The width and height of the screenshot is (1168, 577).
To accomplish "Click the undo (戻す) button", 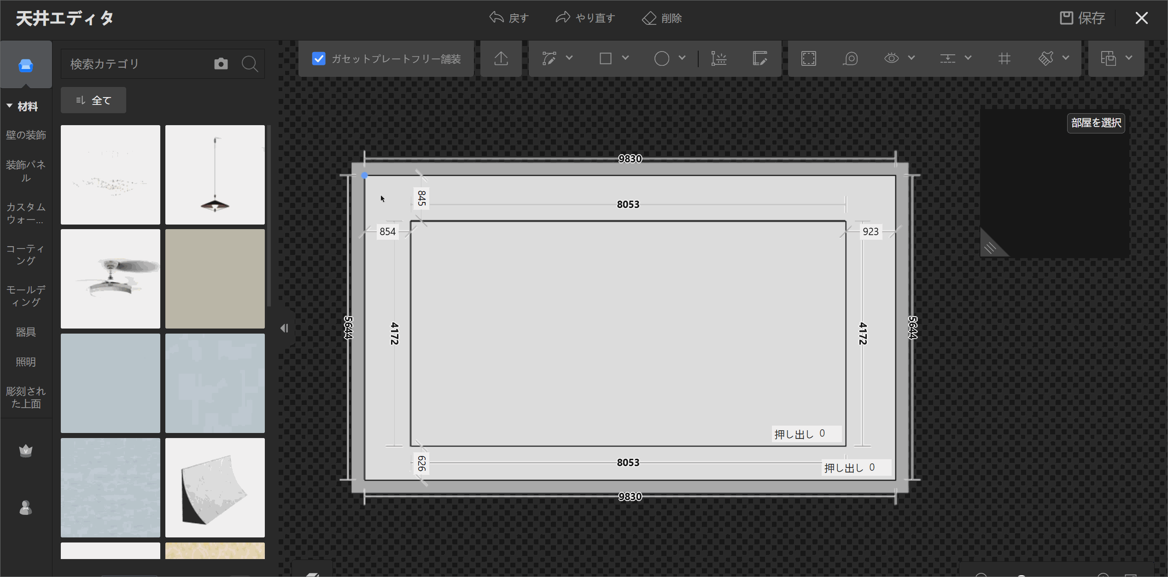I will click(508, 18).
